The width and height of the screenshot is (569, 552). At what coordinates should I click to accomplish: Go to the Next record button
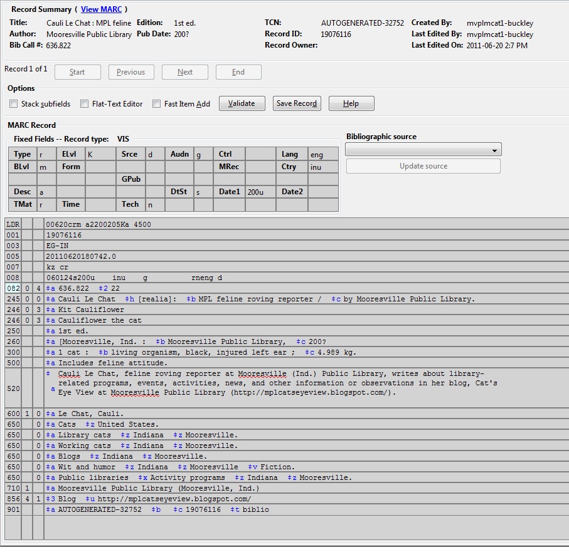184,72
